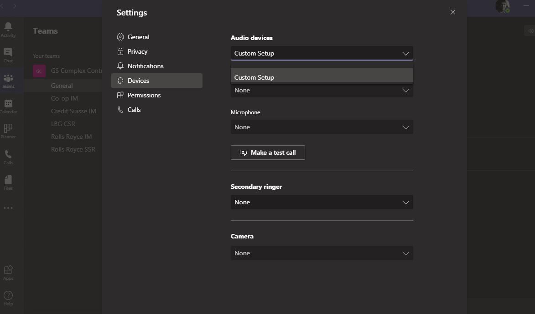Open the Microphone dropdown

coord(322,127)
